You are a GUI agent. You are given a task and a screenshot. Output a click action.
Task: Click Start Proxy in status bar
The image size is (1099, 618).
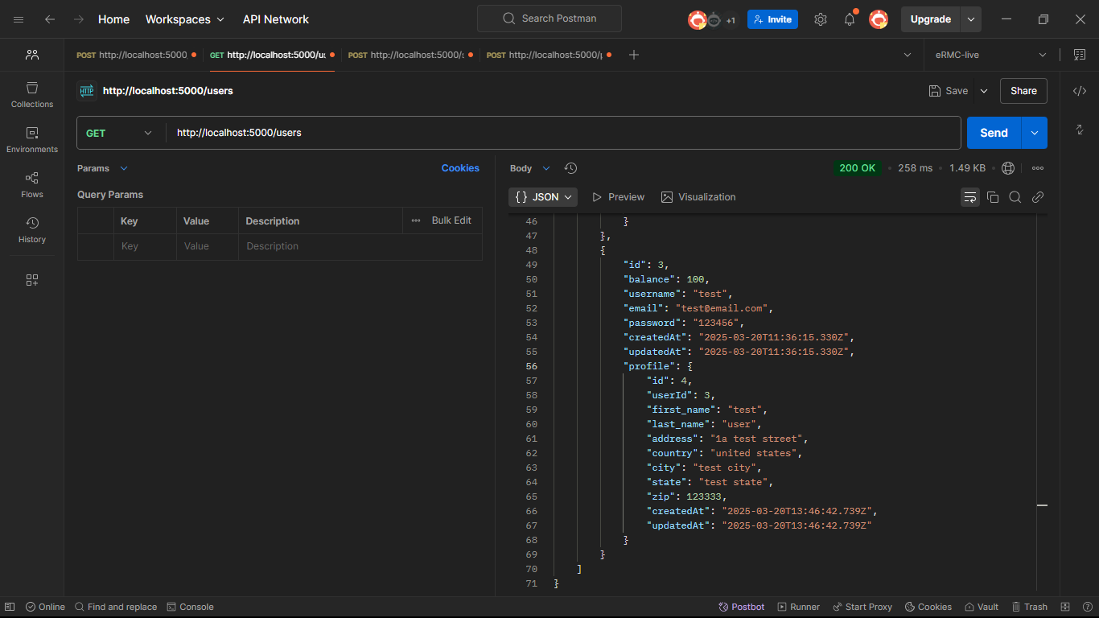(862, 607)
